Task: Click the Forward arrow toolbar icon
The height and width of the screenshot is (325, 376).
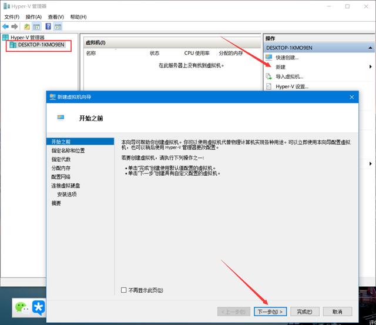Action: [14, 26]
